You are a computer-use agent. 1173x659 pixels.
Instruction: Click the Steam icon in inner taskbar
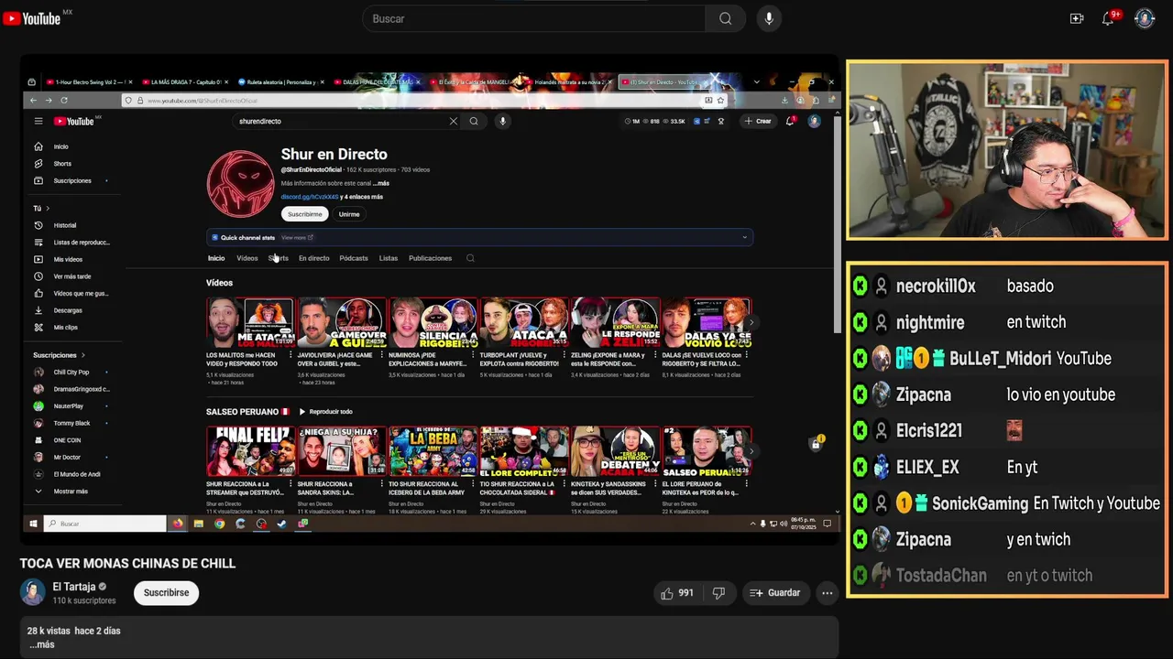[281, 524]
